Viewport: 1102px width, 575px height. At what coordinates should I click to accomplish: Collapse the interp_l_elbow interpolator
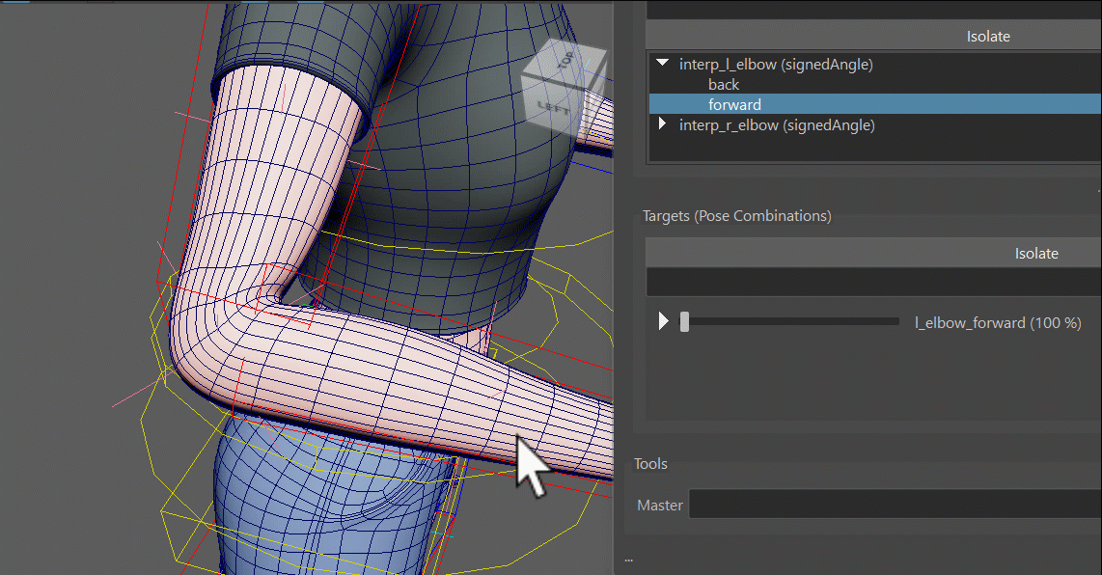point(662,64)
